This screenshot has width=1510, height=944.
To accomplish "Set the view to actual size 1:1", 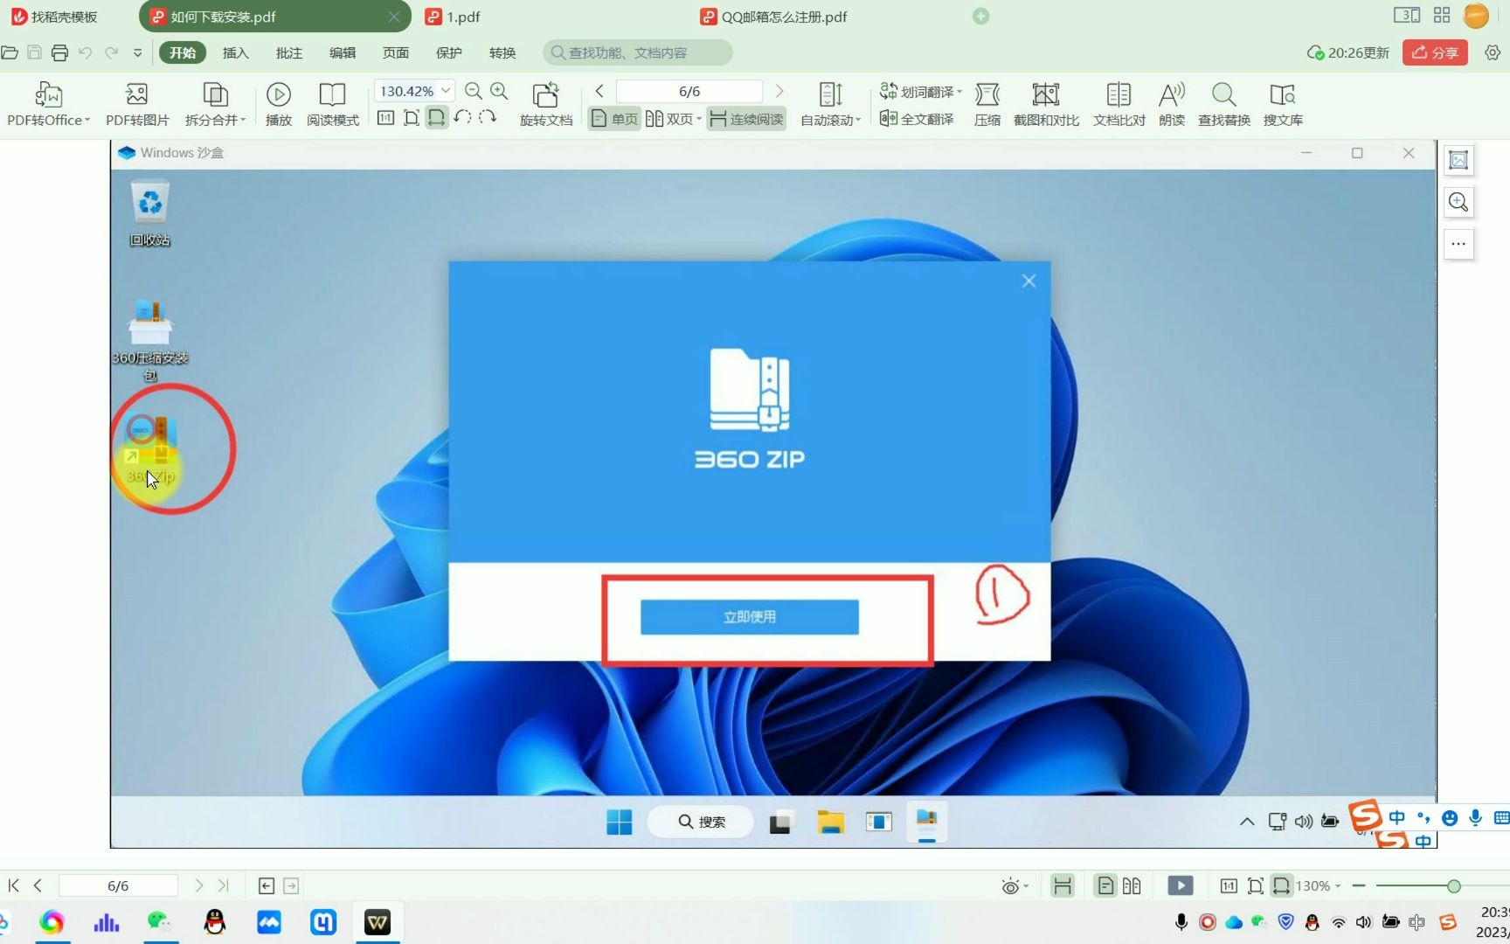I will coord(385,117).
